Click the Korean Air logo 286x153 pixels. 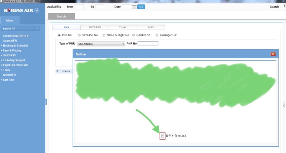tap(21, 10)
